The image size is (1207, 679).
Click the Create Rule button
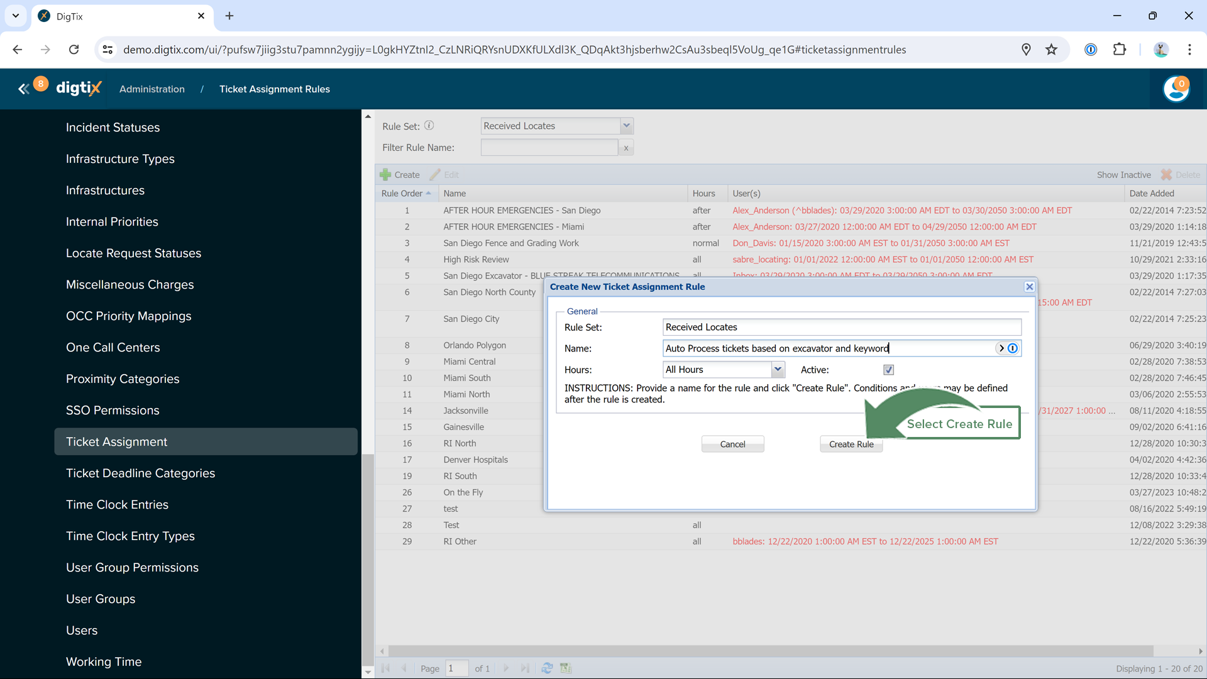coord(851,444)
